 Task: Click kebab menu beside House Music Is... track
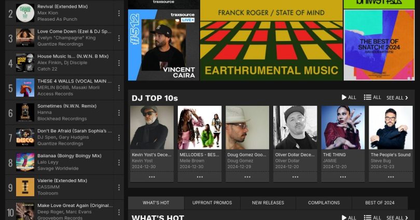(119, 63)
